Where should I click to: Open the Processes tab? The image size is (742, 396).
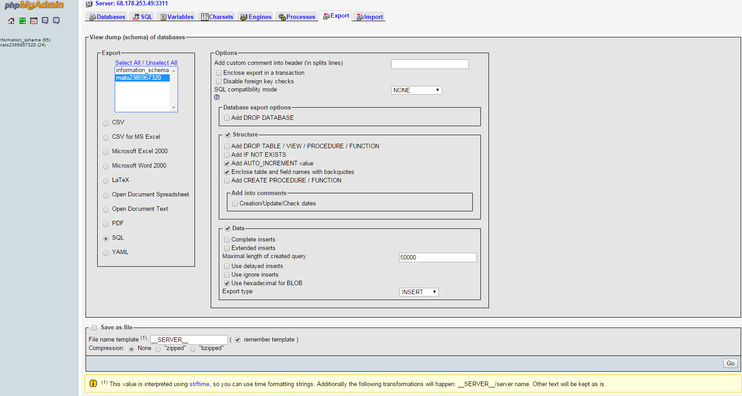tap(297, 17)
